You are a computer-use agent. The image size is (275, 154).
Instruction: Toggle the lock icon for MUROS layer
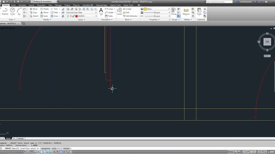point(73,16)
